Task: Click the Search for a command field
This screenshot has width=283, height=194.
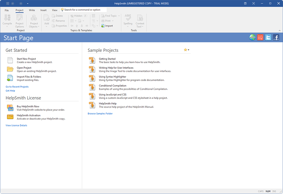Action: pos(84,10)
